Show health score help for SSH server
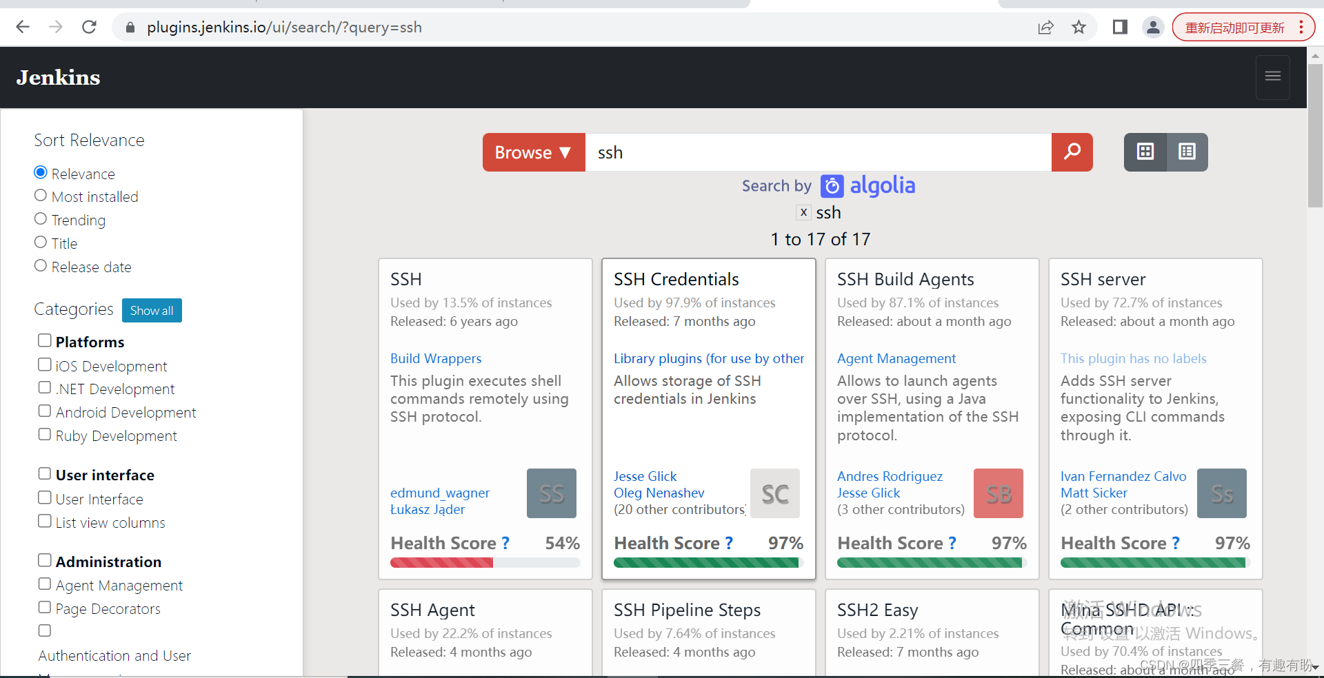 (1176, 544)
